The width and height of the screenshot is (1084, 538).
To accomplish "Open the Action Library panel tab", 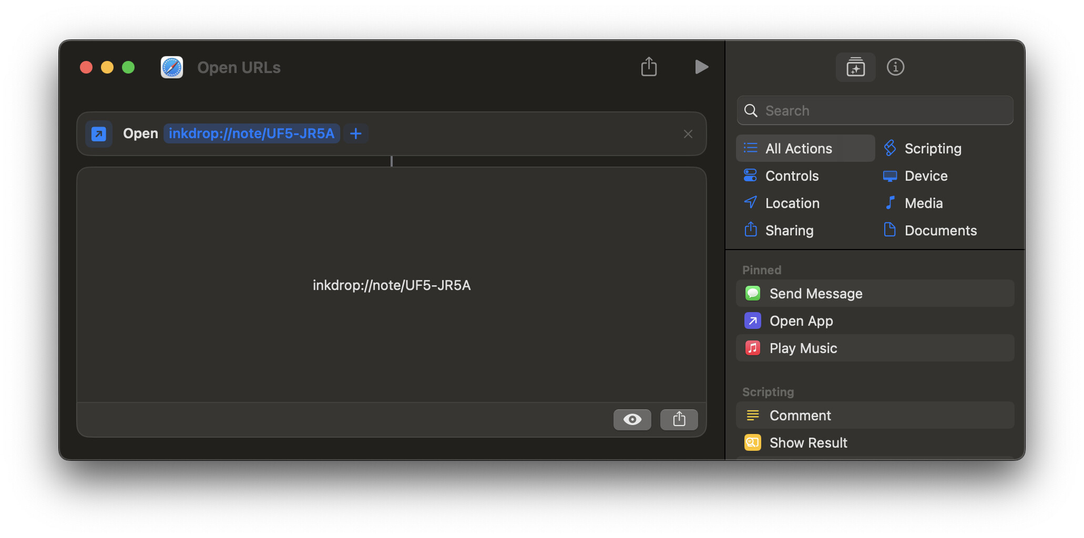I will pyautogui.click(x=855, y=67).
